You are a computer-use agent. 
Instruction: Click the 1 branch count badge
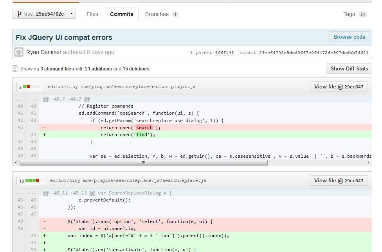(175, 14)
